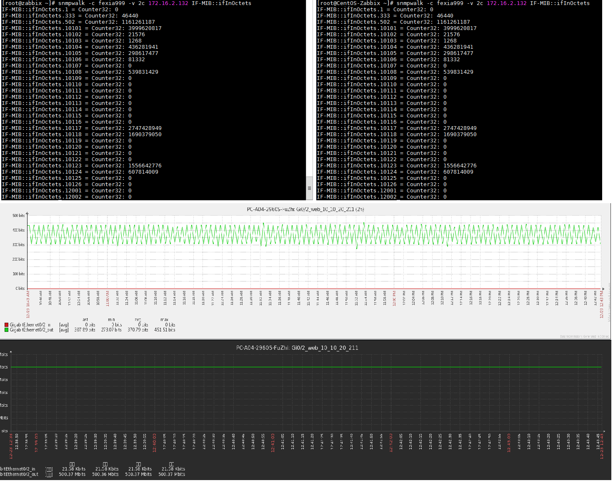Click the 500.37 Mbits value in dark graph legend
This screenshot has width=613, height=483.
pos(73,474)
